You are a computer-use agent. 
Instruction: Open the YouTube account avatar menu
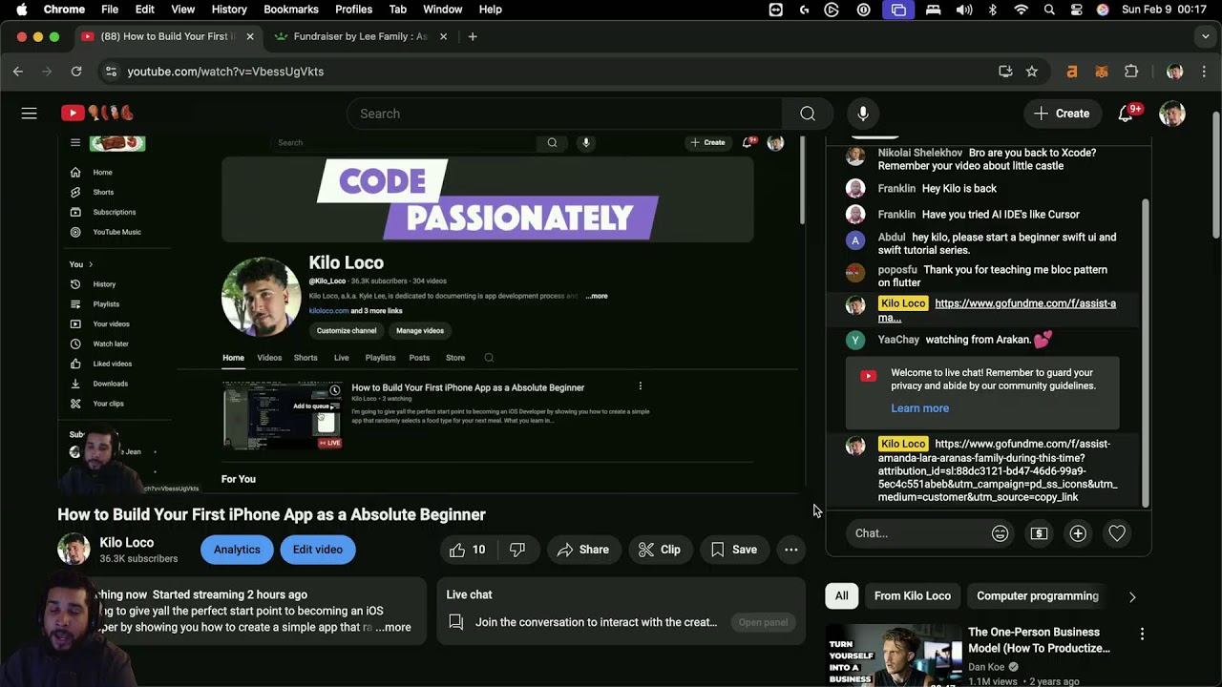click(x=1172, y=114)
